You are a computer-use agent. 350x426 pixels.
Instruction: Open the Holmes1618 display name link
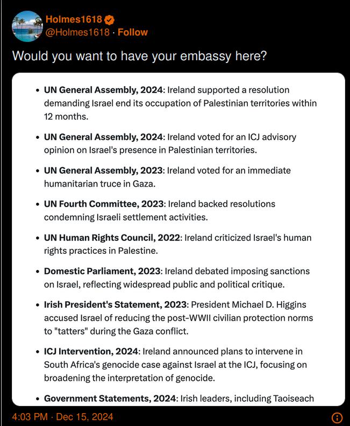pyautogui.click(x=74, y=19)
